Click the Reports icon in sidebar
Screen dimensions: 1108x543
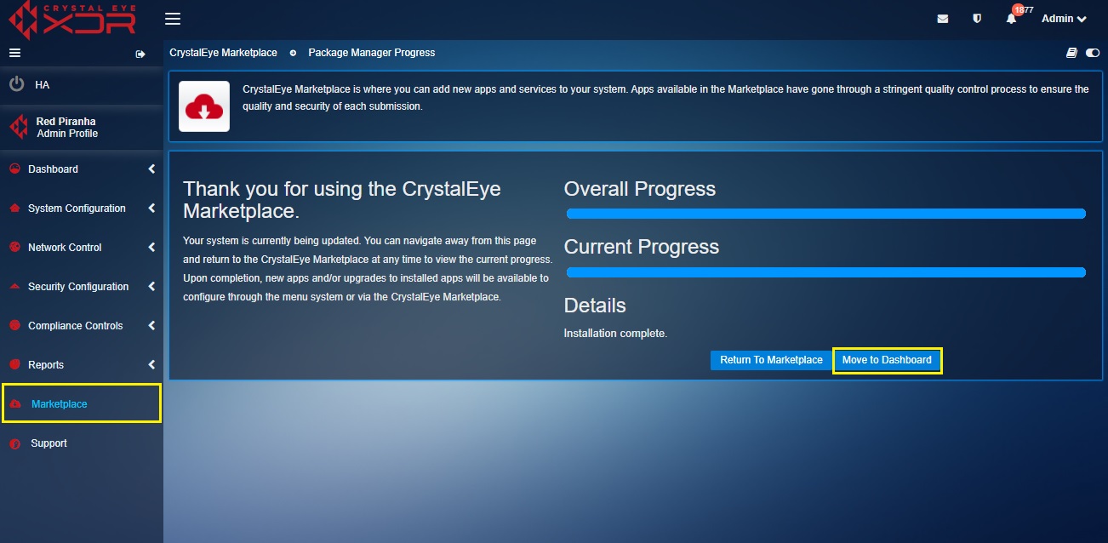click(14, 365)
